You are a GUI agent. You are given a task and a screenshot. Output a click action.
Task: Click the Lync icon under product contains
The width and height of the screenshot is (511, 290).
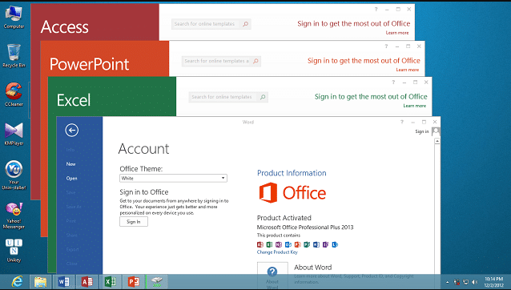335,244
